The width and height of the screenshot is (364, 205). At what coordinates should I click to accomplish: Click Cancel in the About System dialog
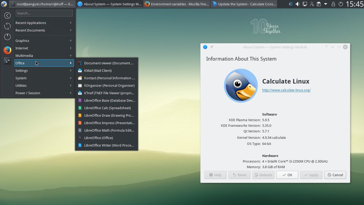(335, 175)
